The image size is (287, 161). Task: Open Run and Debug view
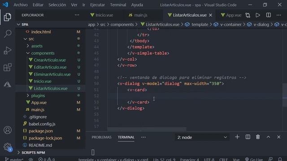tap(7, 51)
